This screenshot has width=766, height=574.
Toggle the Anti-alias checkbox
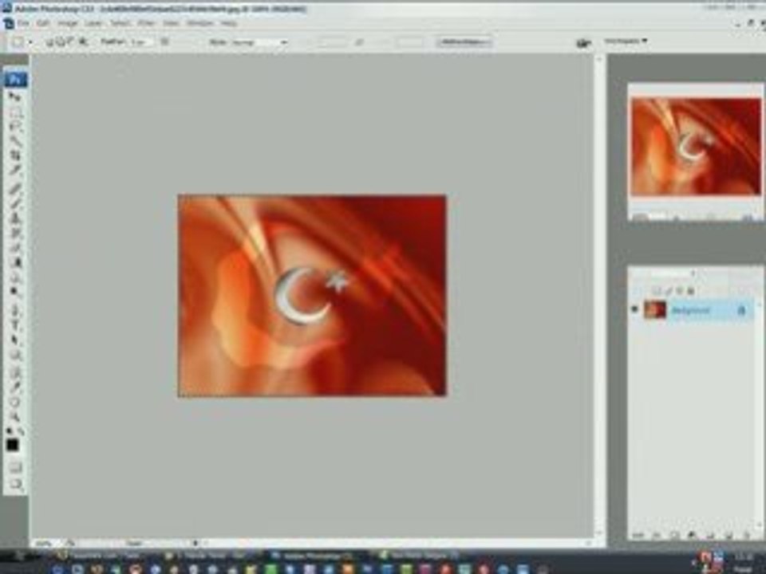click(x=165, y=42)
